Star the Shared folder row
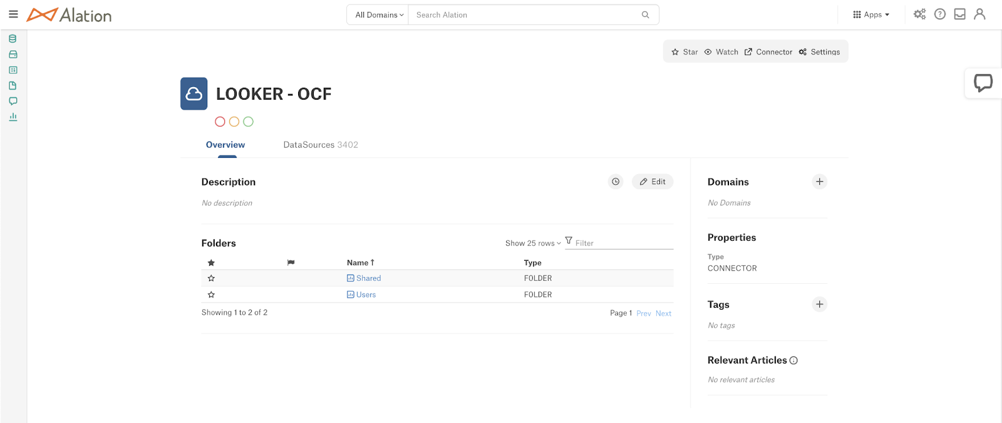This screenshot has height=423, width=1002. pyautogui.click(x=211, y=278)
